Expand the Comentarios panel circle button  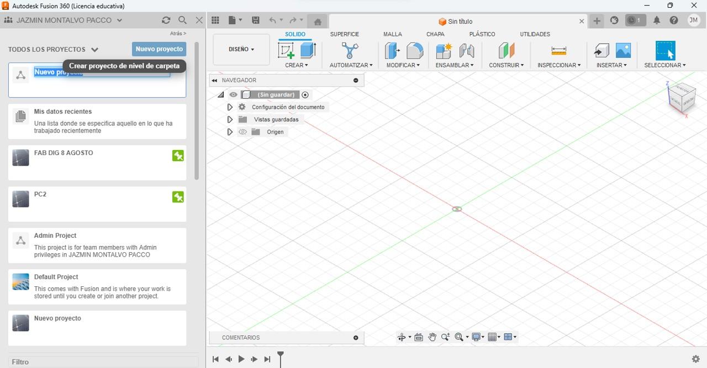(x=356, y=338)
